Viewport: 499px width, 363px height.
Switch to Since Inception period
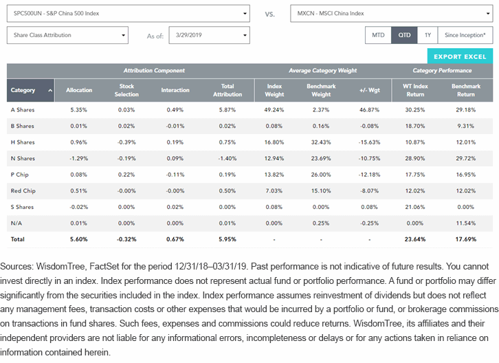[x=465, y=35]
